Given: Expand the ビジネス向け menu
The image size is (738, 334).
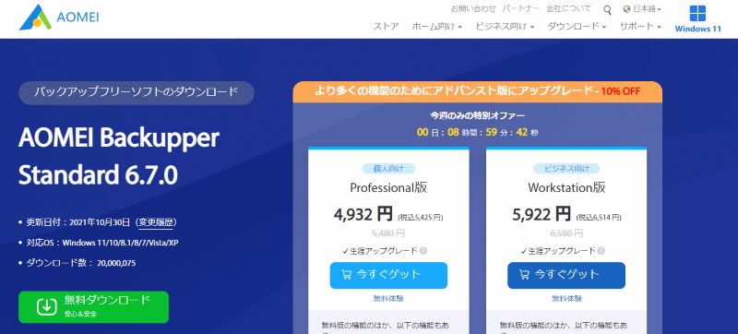Looking at the screenshot, I should point(505,27).
